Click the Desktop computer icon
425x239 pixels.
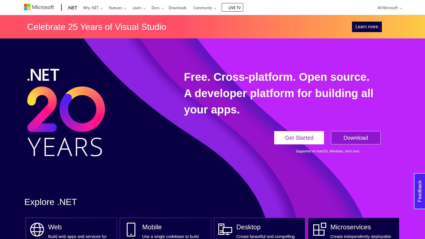225,229
